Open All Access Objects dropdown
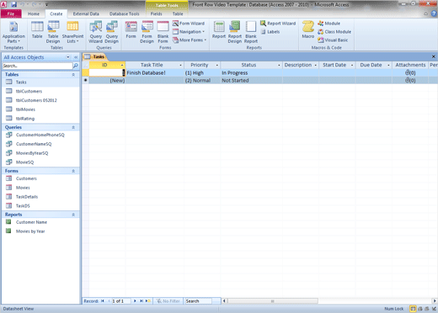 pos(68,57)
